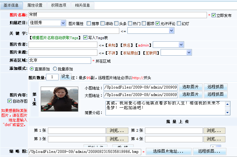
Task: Click 远程抓图 beside 大图地址
Action: (x=216, y=94)
